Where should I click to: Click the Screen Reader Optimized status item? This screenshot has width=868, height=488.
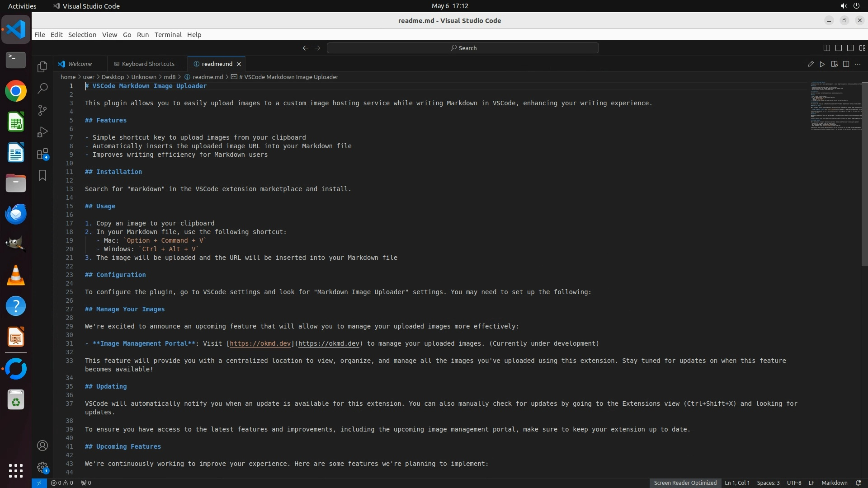point(685,483)
